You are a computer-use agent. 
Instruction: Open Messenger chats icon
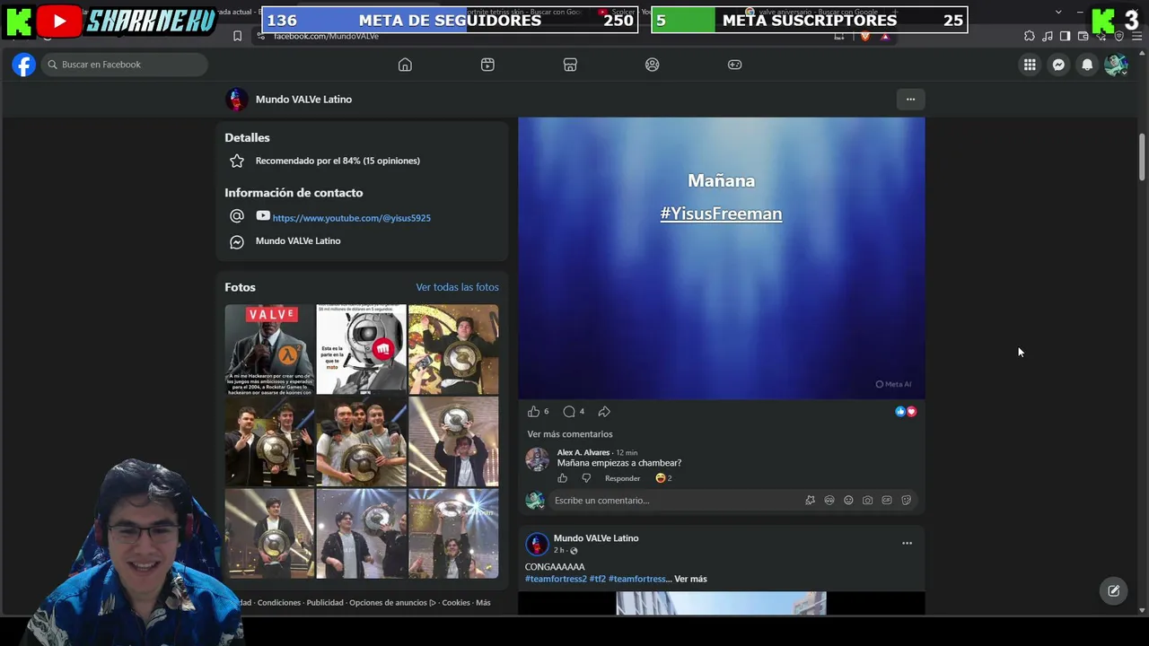(1059, 65)
